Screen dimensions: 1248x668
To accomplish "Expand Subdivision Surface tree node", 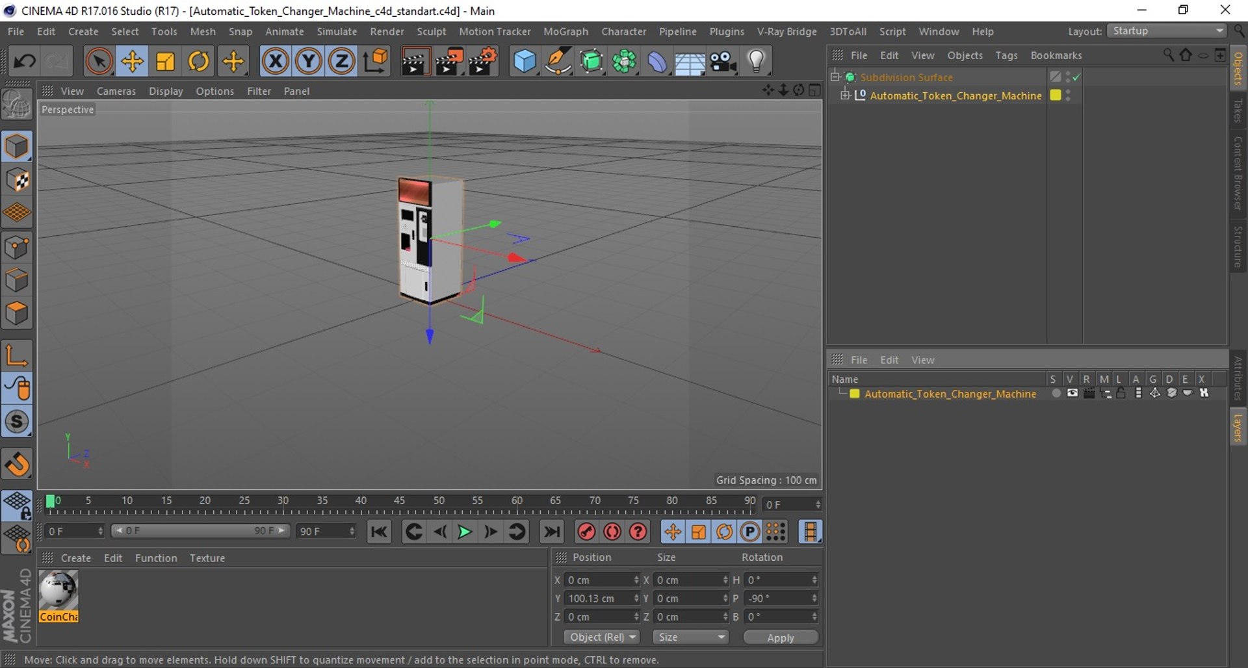I will point(835,77).
